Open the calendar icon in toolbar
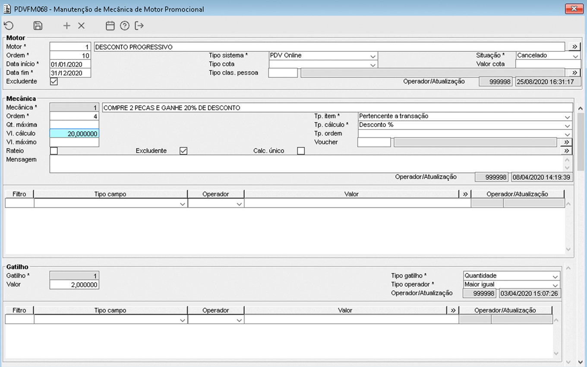587x367 pixels. tap(110, 26)
